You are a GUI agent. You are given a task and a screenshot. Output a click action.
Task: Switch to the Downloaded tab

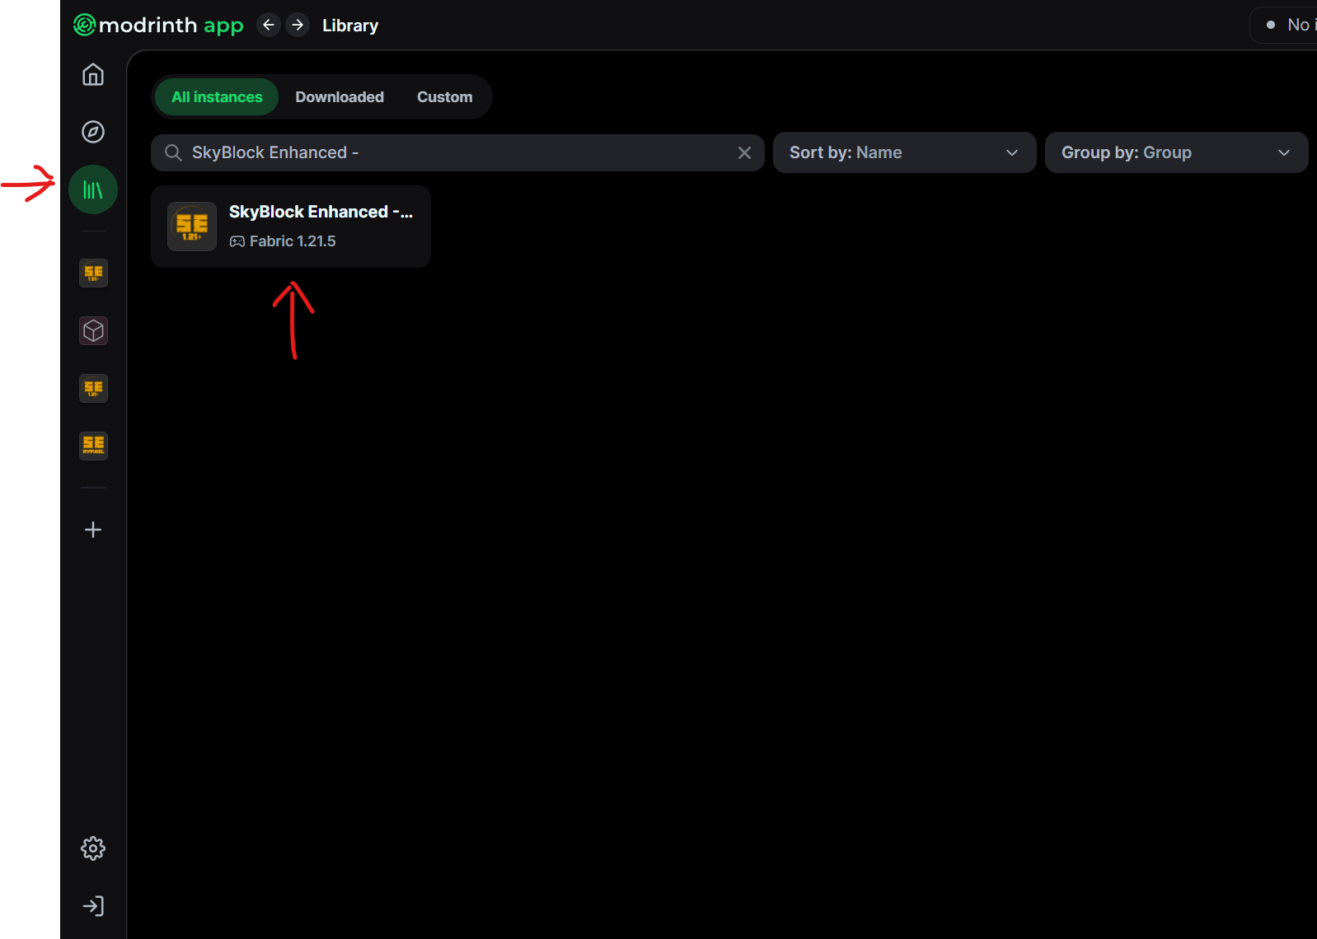click(x=340, y=97)
